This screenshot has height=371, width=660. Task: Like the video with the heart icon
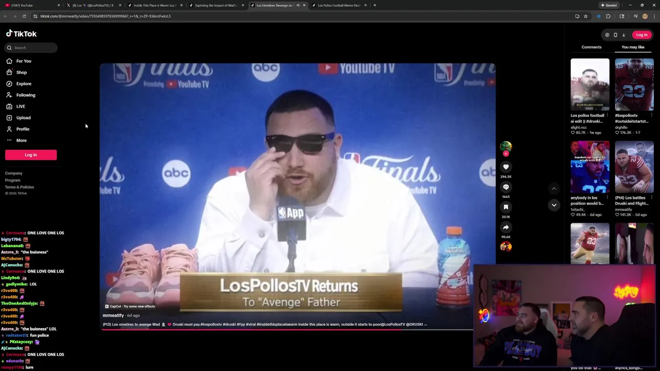click(x=506, y=166)
